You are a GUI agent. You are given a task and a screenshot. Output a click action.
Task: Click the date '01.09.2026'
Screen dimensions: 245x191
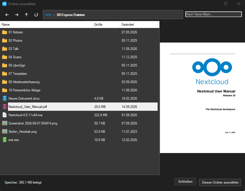[129, 115]
